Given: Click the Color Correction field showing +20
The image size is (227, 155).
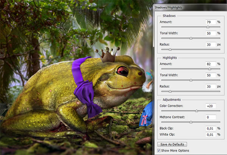Looking at the screenshot, I should tap(211, 106).
